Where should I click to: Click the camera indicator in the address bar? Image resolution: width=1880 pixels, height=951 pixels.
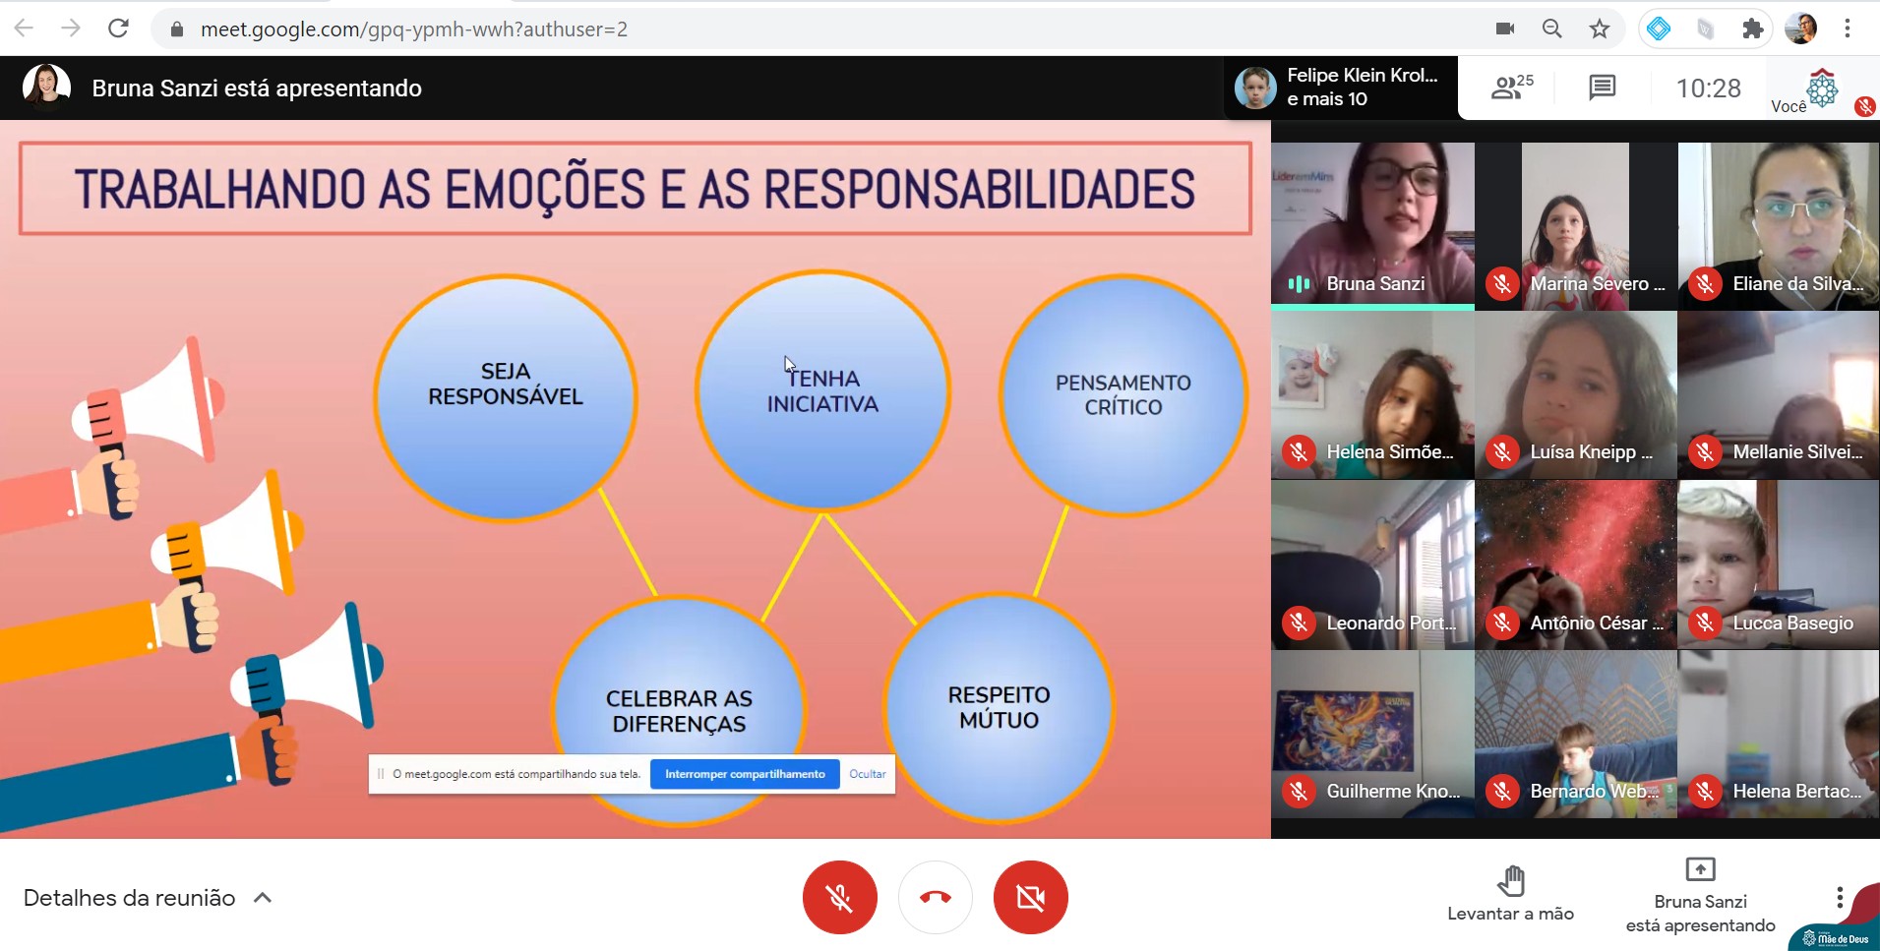click(1504, 29)
